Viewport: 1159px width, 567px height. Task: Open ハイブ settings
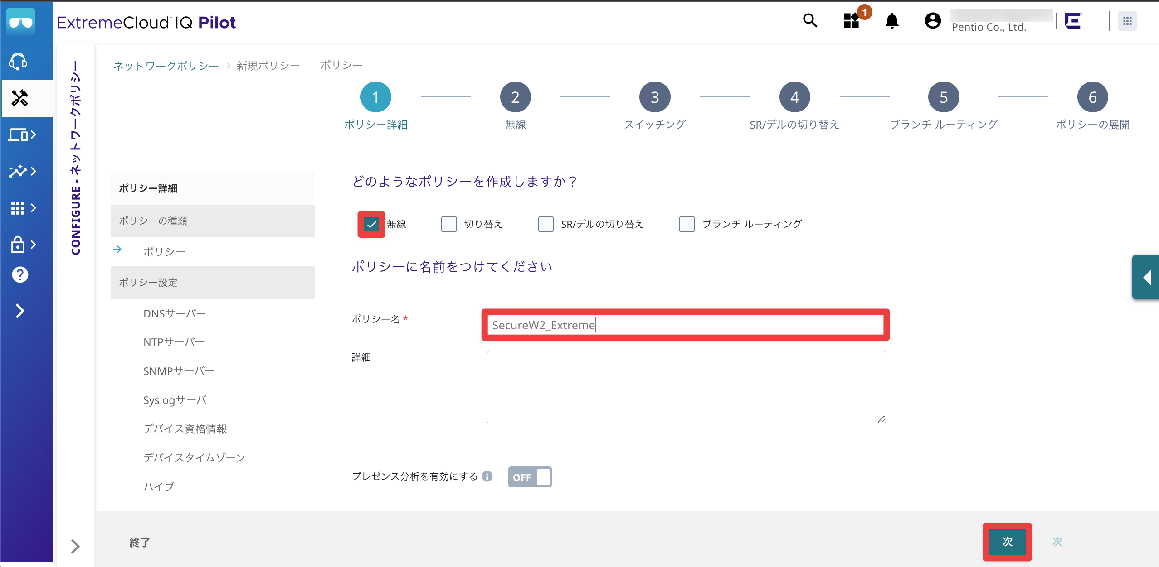tap(159, 487)
